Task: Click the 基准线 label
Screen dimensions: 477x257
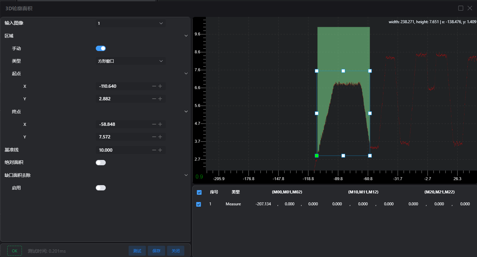Action: click(x=12, y=150)
